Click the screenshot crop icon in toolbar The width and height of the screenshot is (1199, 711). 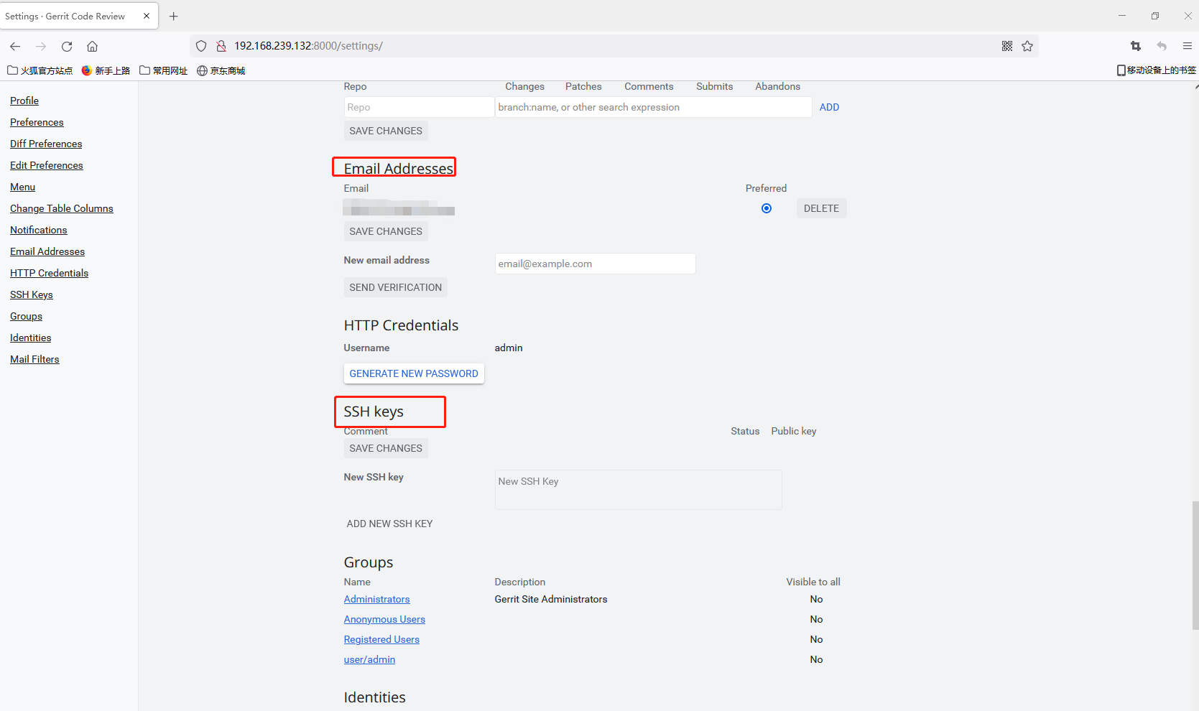(x=1136, y=46)
